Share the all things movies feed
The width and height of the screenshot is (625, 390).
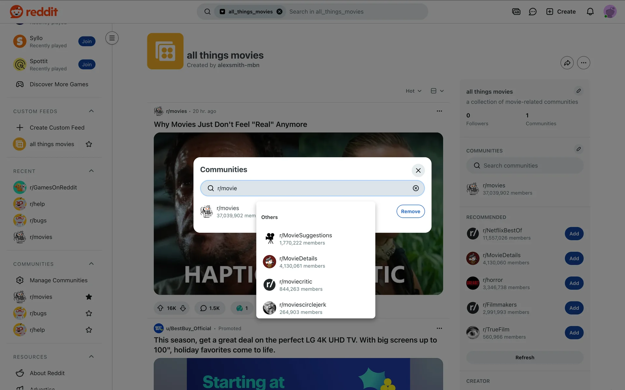tap(567, 63)
